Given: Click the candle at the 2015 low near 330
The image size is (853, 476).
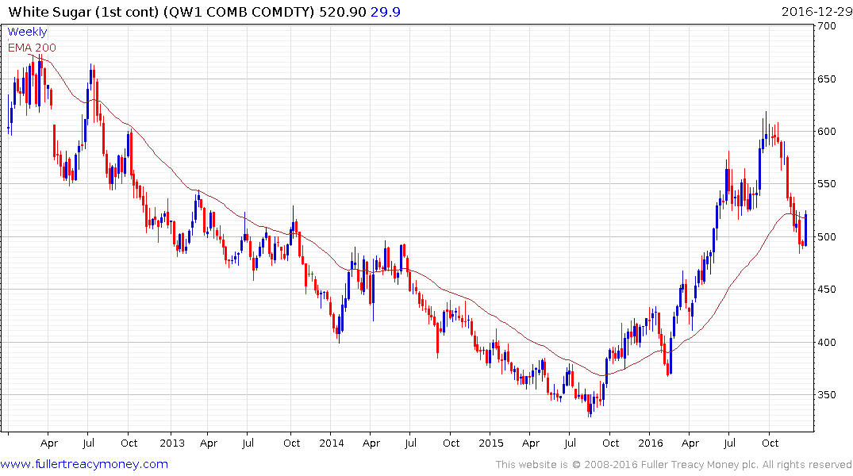Looking at the screenshot, I should pos(590,405).
